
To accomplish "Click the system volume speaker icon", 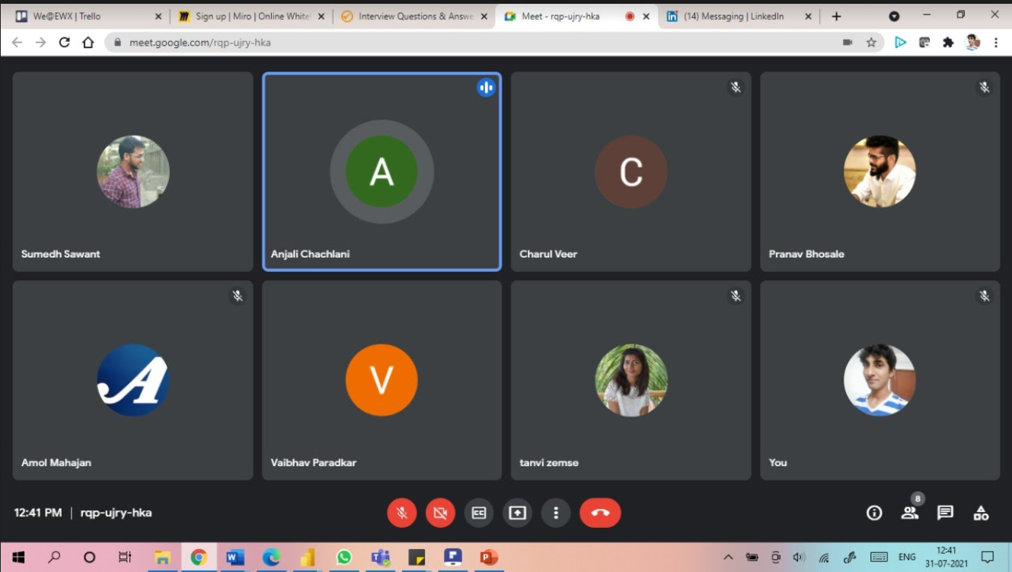I will pyautogui.click(x=799, y=557).
